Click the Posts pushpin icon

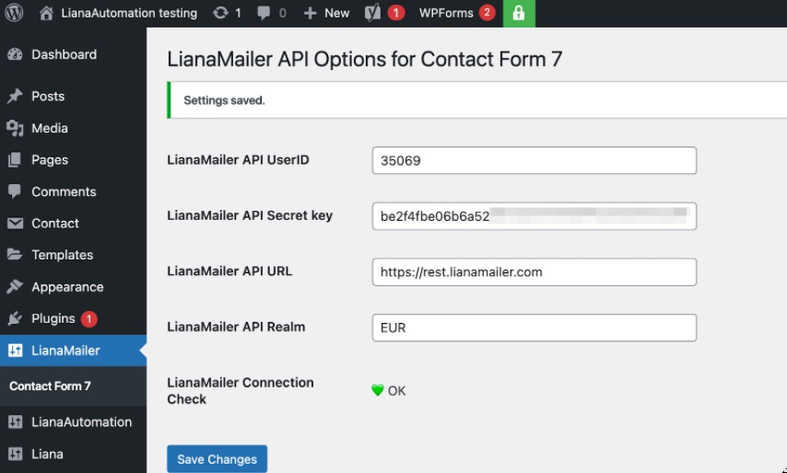pyautogui.click(x=15, y=97)
